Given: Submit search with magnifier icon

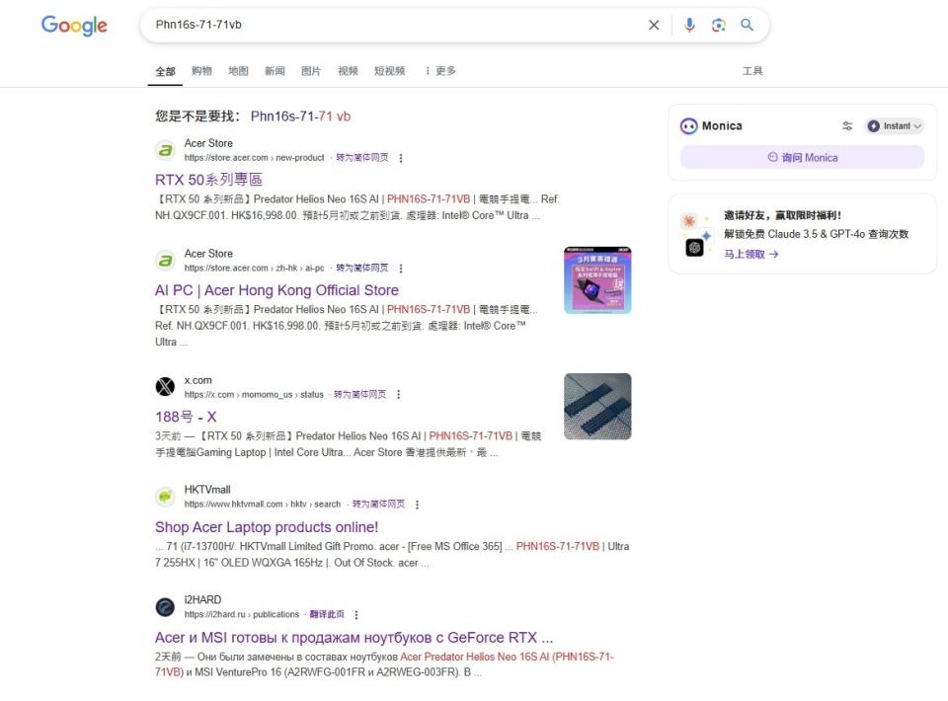Looking at the screenshot, I should [x=748, y=25].
